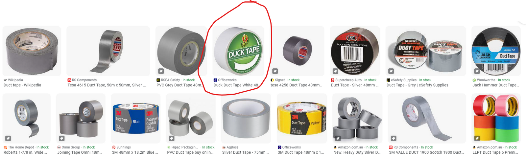526x159 pixels.
Task: Click the tag icon on Omni Group tape image
Action: pos(61,138)
